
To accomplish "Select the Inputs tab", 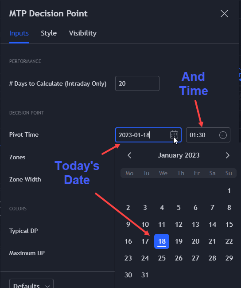I will coord(19,33).
